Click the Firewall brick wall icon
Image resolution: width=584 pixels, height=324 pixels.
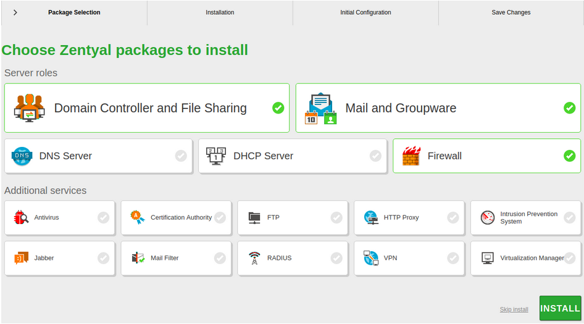point(411,156)
